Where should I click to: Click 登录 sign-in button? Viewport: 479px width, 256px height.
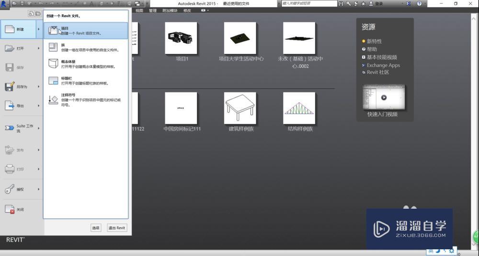(x=376, y=4)
